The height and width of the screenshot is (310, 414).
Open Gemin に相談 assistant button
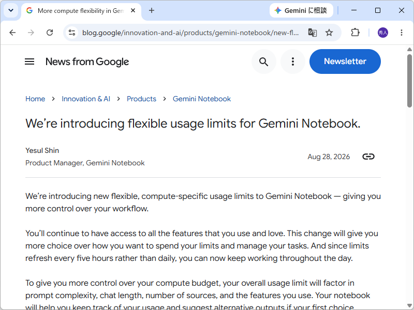coord(301,10)
